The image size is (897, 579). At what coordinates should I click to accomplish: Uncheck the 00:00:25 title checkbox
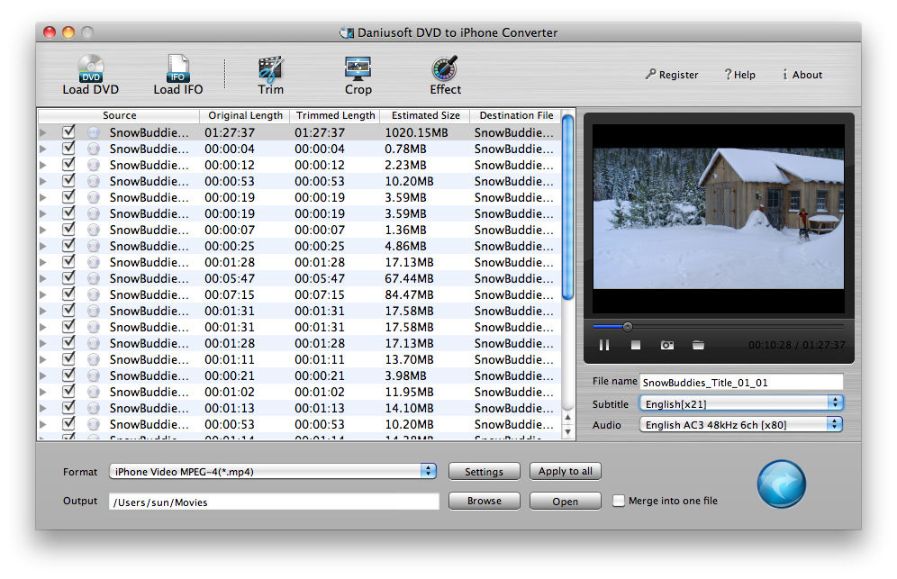[x=68, y=245]
